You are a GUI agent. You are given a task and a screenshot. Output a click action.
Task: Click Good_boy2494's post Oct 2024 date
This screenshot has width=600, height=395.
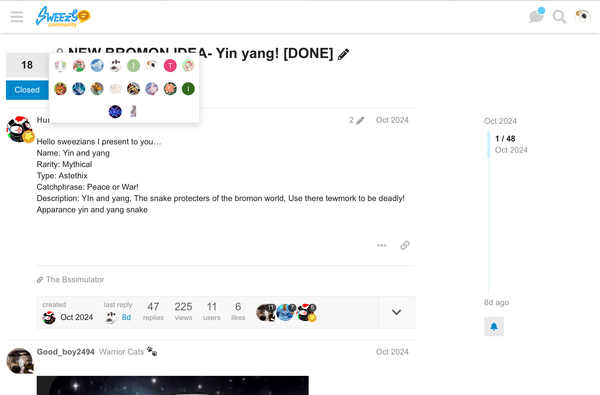click(392, 352)
